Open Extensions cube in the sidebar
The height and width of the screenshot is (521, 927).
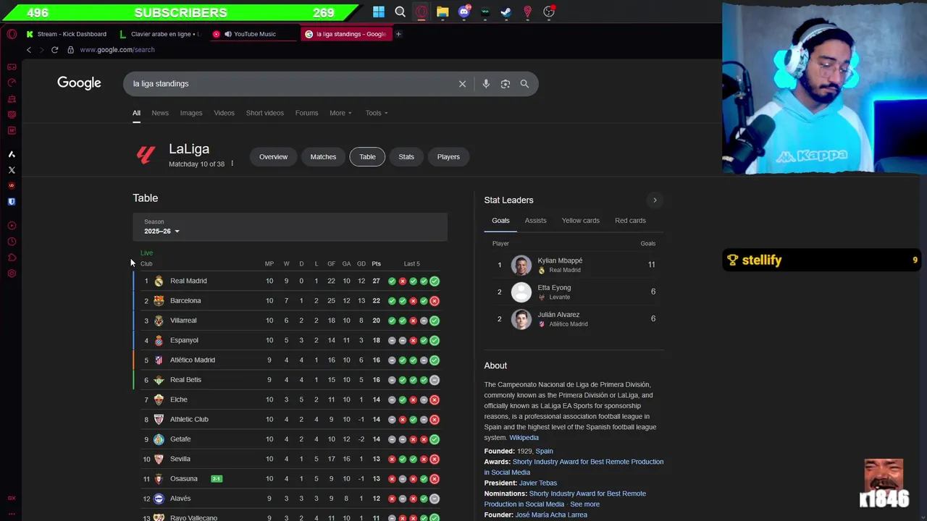[12, 258]
